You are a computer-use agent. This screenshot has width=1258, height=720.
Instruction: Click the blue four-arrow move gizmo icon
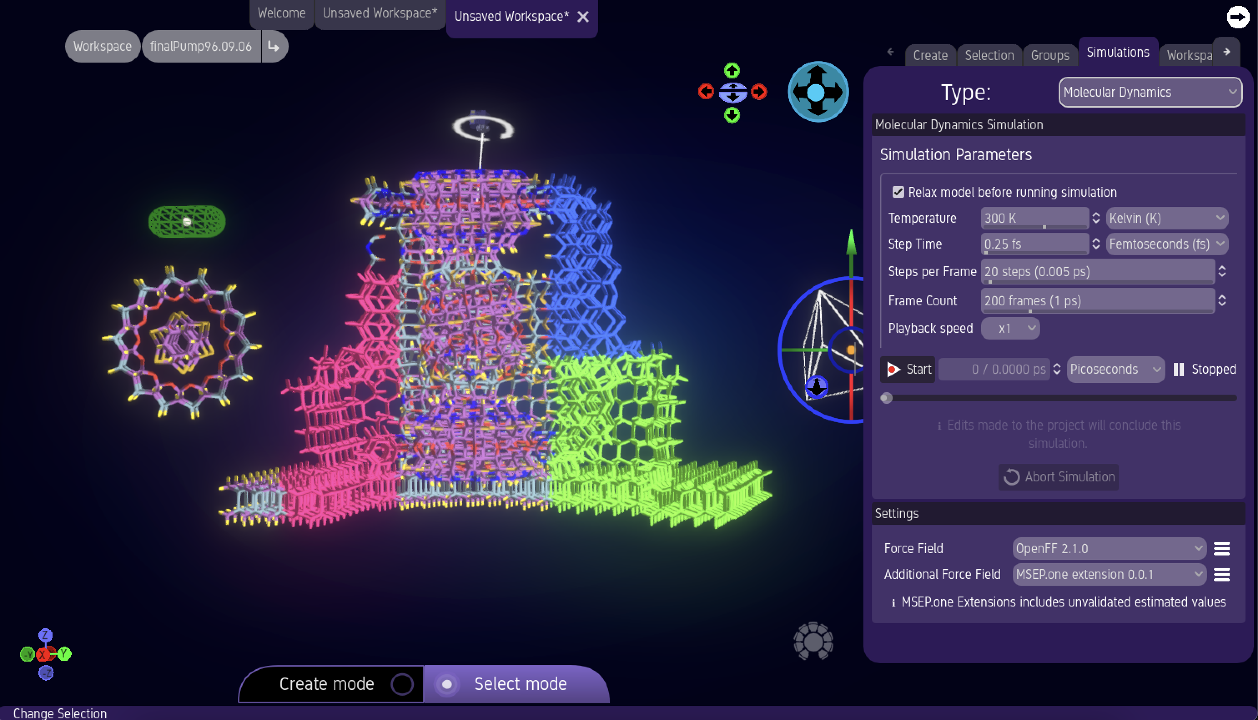818,92
